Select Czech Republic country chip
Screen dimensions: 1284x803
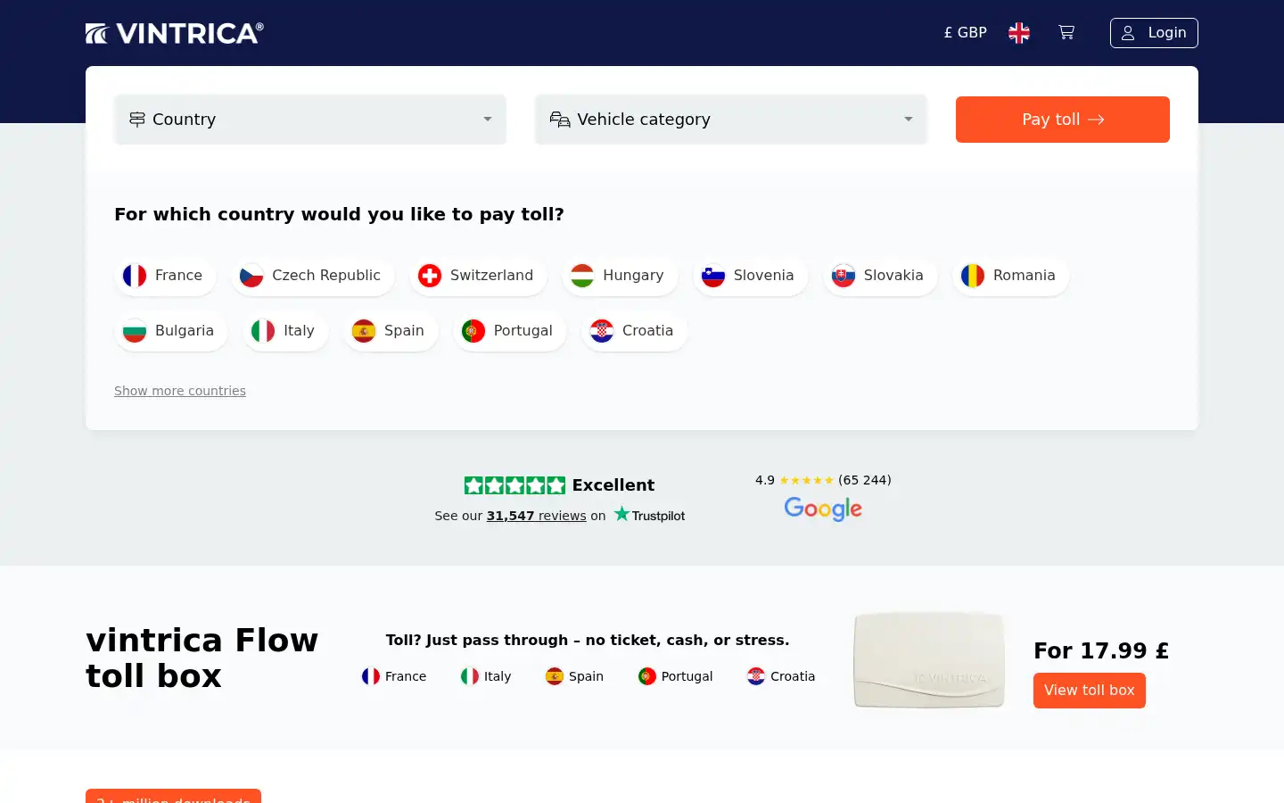point(313,276)
